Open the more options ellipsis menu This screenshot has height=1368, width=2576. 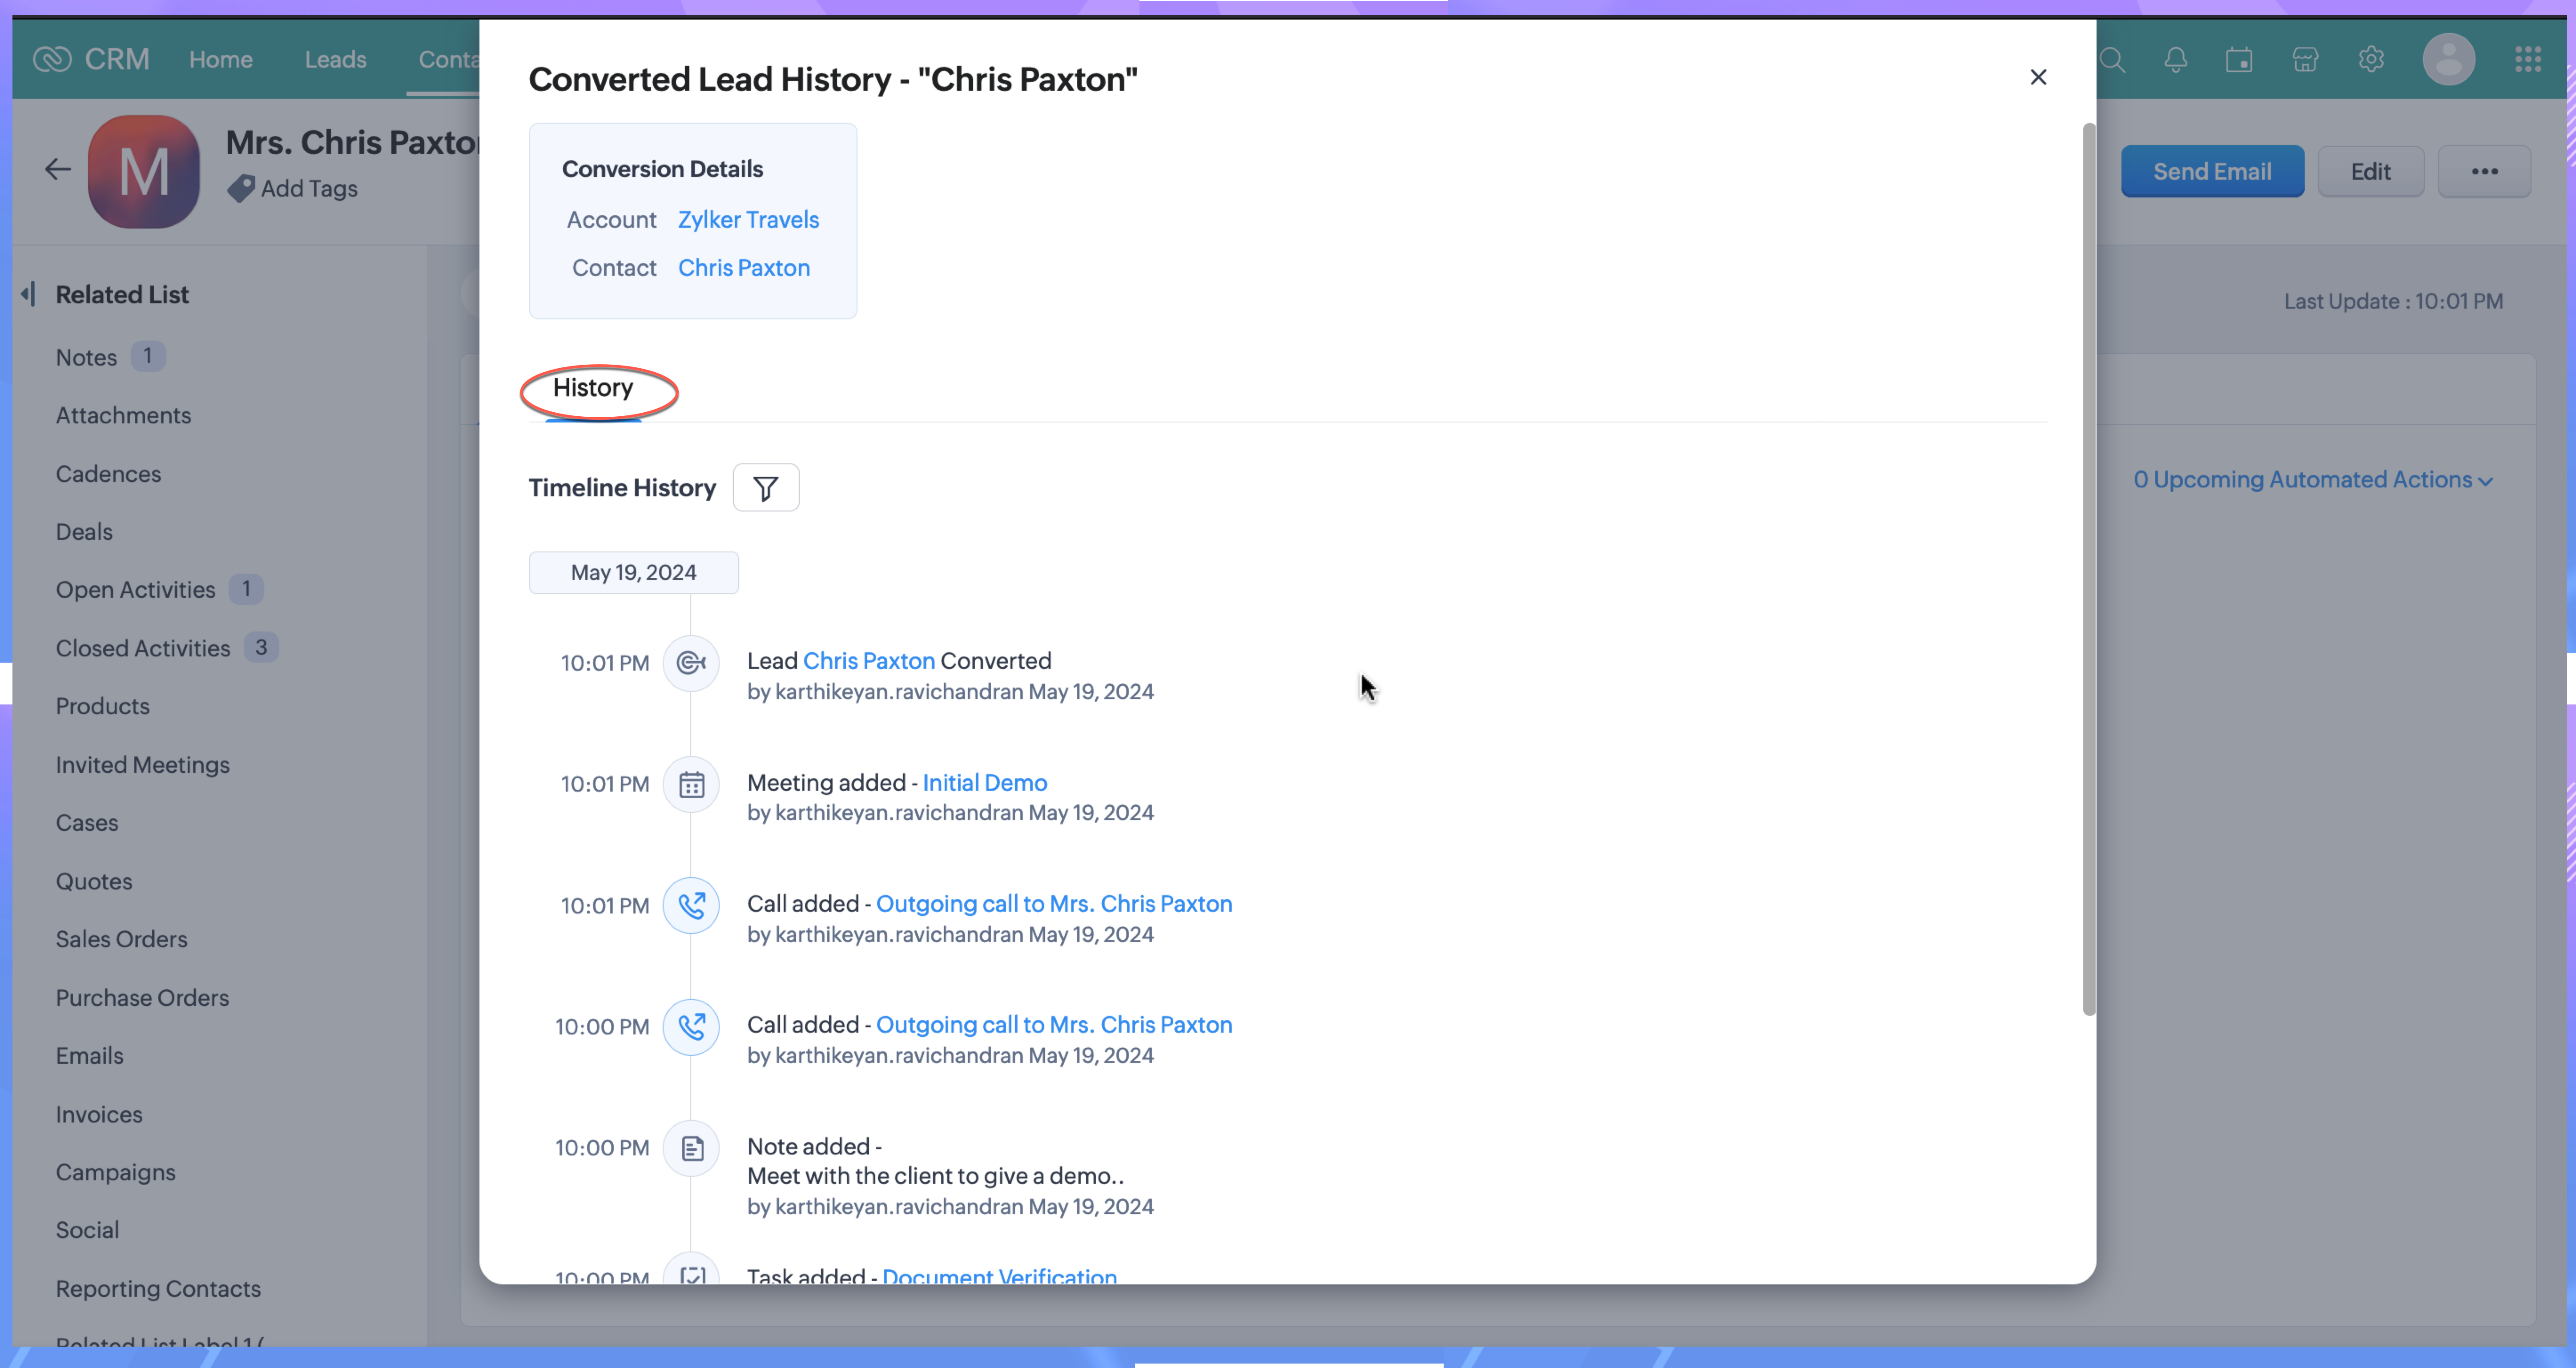(2485, 171)
